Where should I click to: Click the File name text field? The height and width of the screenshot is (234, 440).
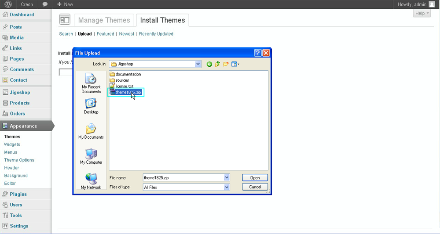pyautogui.click(x=183, y=178)
